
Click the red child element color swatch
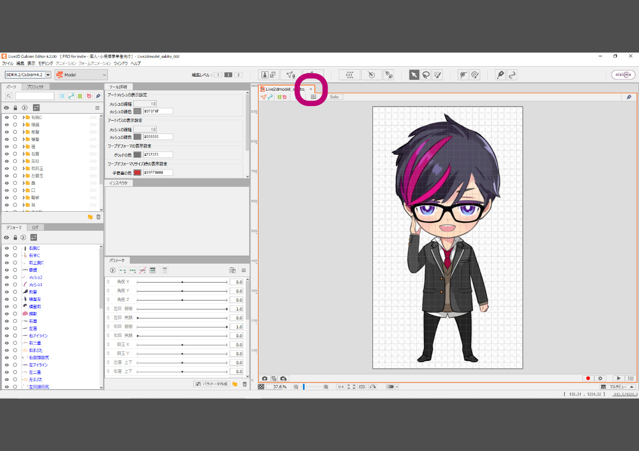pos(137,172)
